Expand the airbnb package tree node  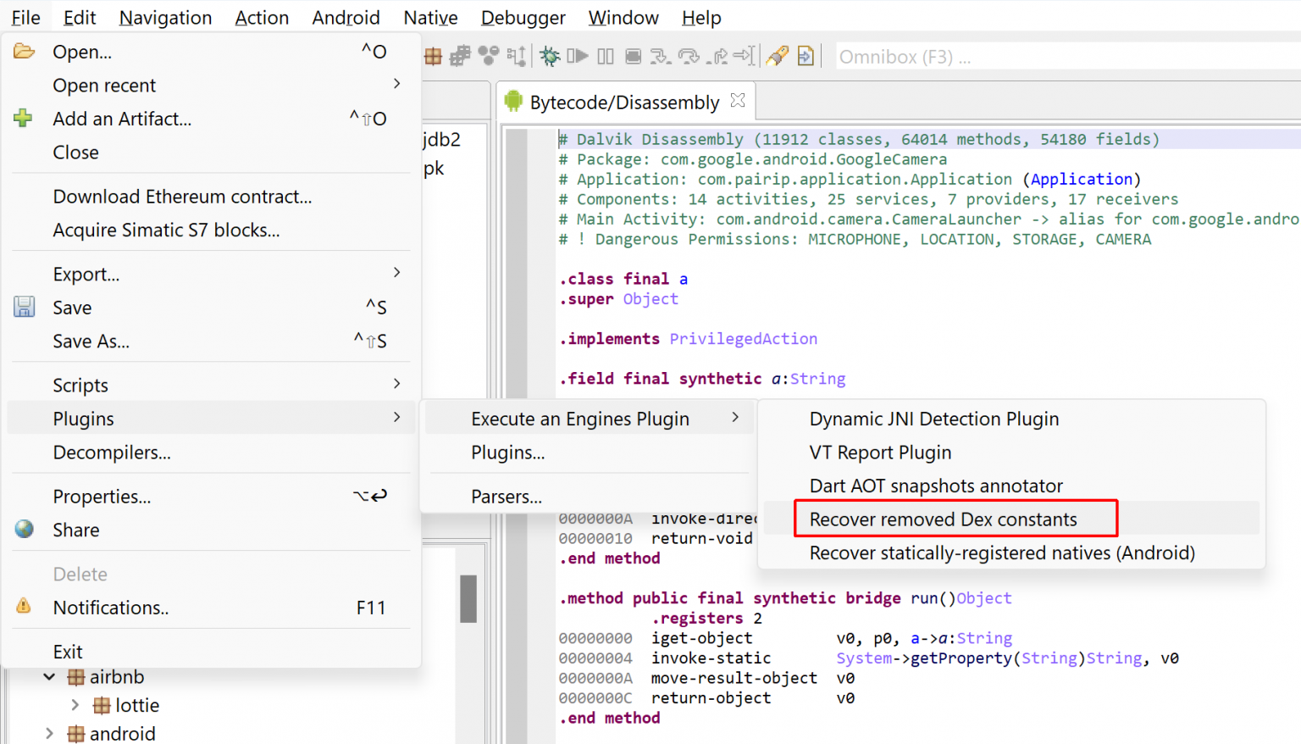tap(49, 676)
